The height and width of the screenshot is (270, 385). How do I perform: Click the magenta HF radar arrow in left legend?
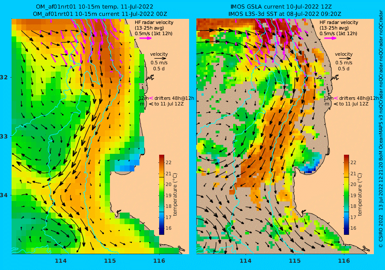(145, 38)
